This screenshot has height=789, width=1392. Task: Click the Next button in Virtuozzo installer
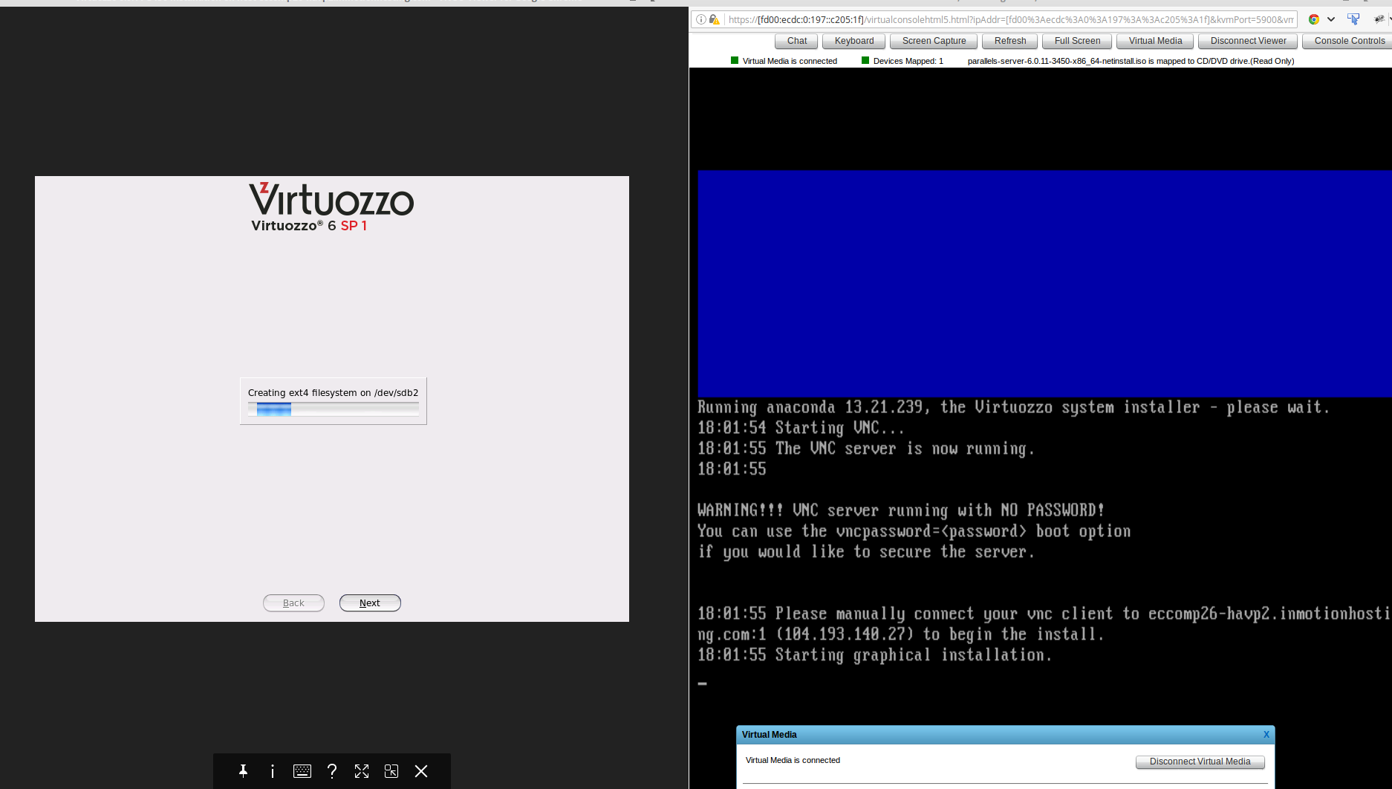(370, 603)
